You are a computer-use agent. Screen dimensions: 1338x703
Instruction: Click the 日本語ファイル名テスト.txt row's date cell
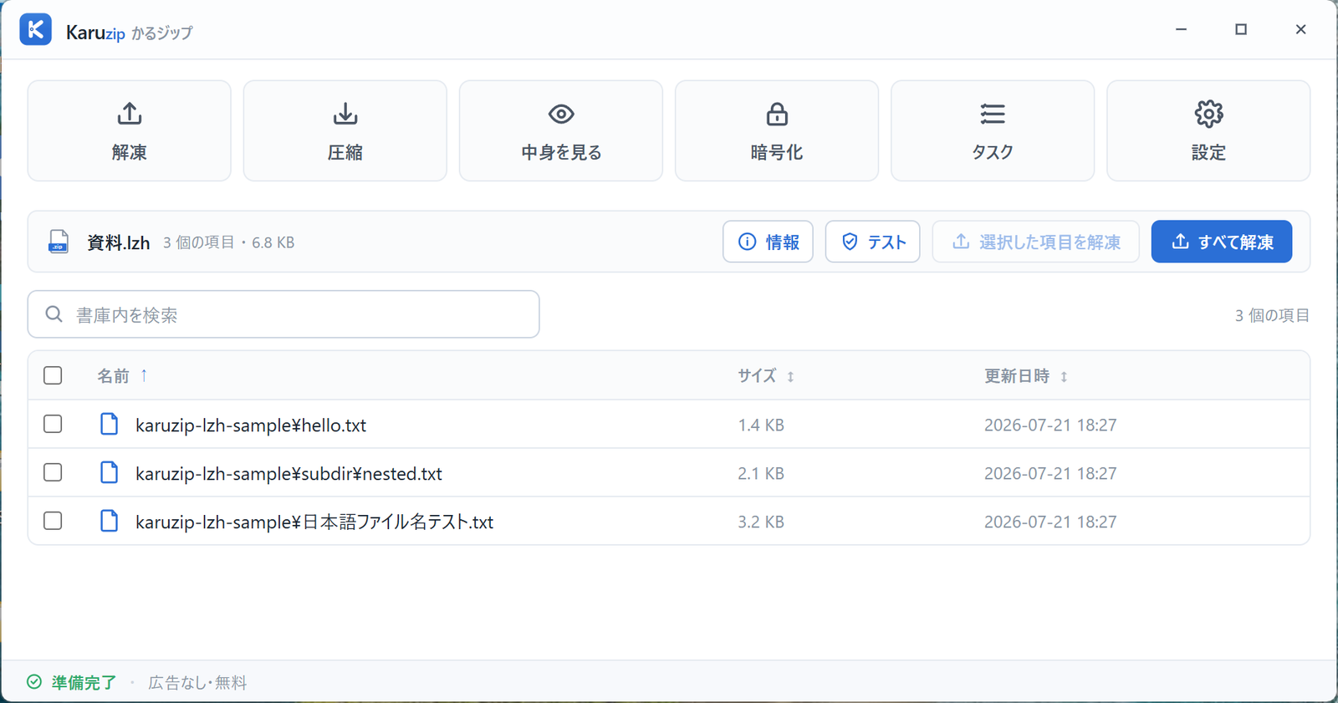(1050, 522)
